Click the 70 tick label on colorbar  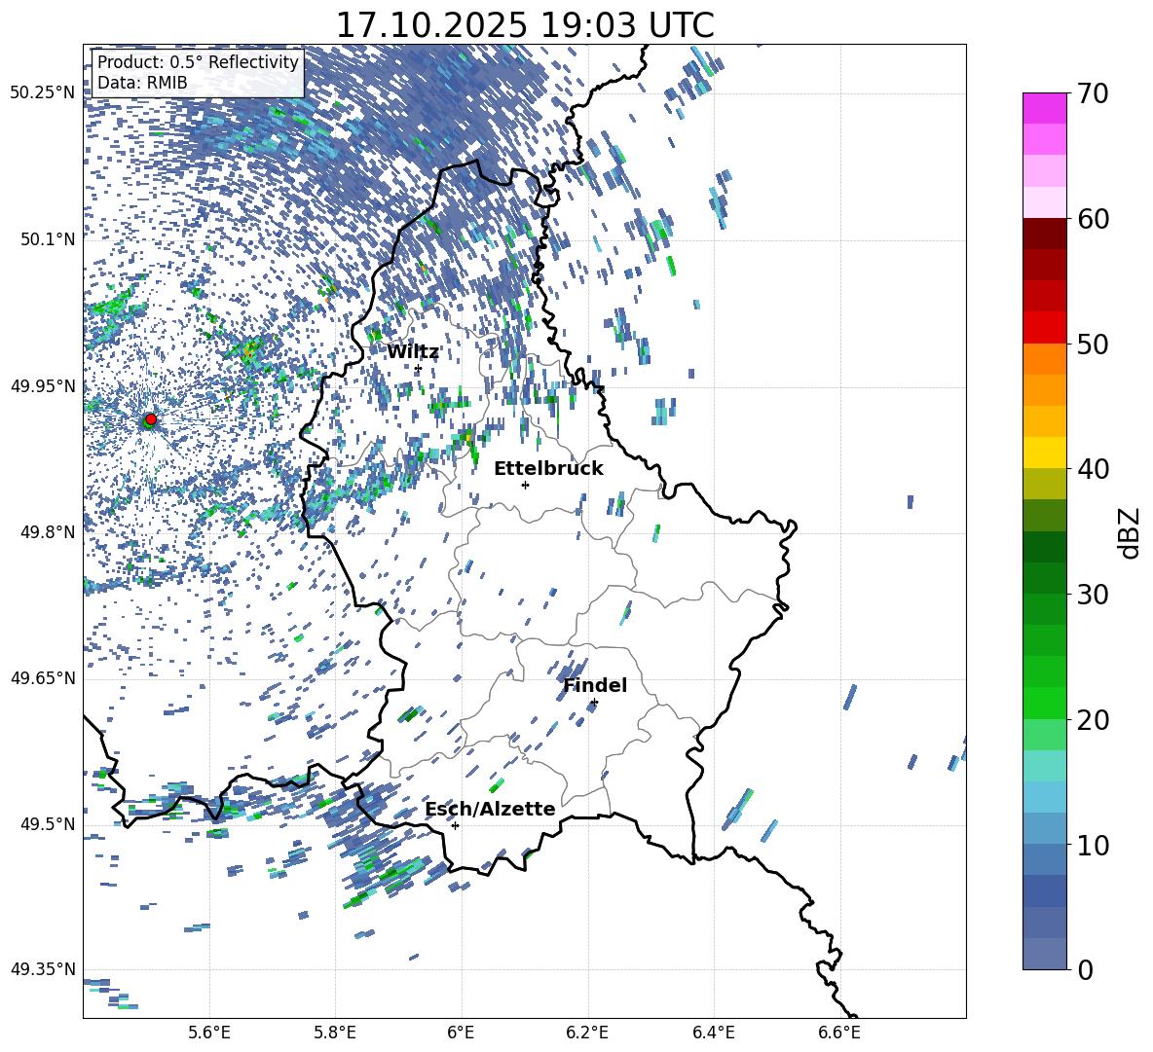[x=1095, y=94]
